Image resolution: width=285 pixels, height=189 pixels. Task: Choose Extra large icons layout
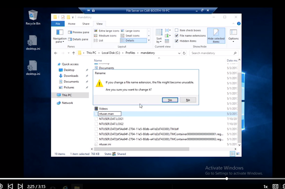(x=106, y=31)
